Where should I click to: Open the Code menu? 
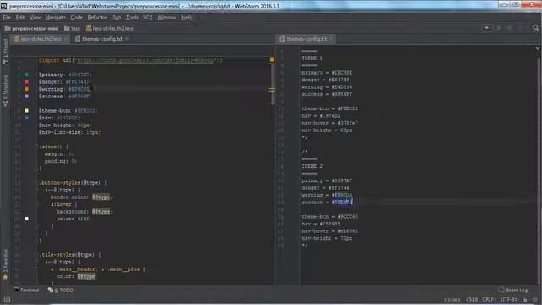(x=76, y=17)
